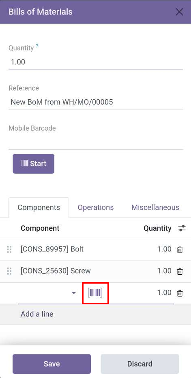191x378 pixels.
Task: Select the Components tab
Action: (39, 208)
